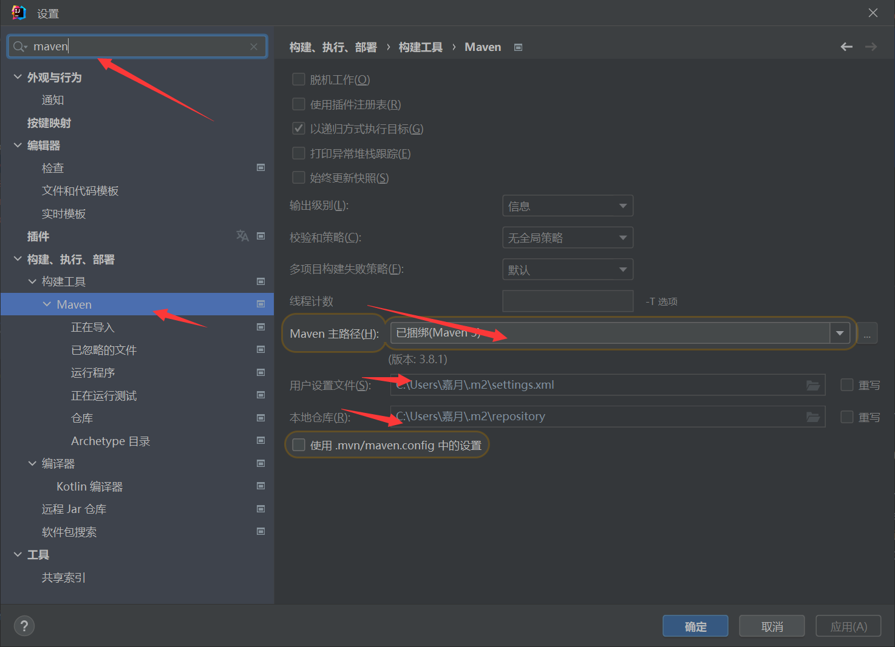Click project icon on 正在导入 row
This screenshot has width=895, height=647.
tap(260, 327)
